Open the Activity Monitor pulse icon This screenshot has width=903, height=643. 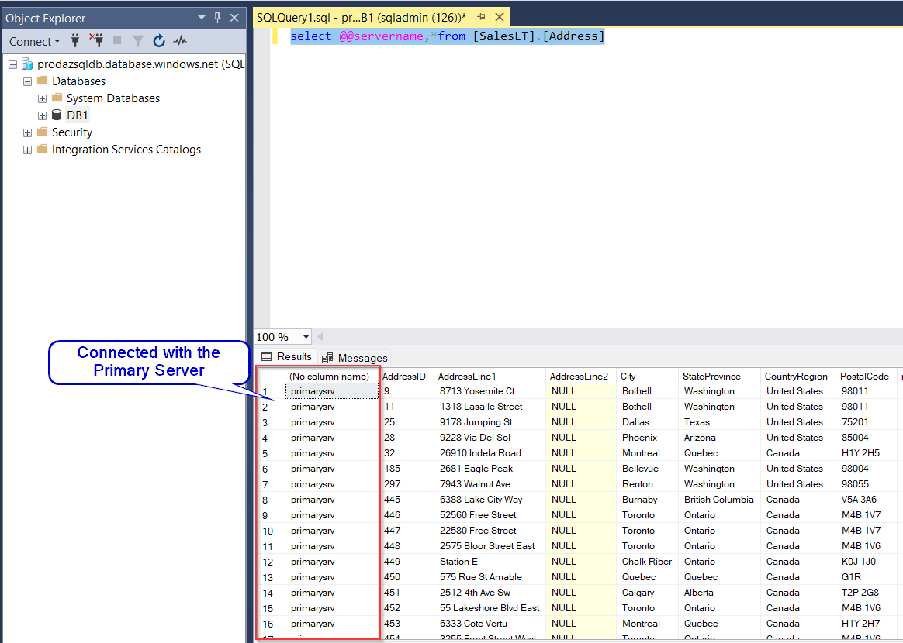[180, 41]
